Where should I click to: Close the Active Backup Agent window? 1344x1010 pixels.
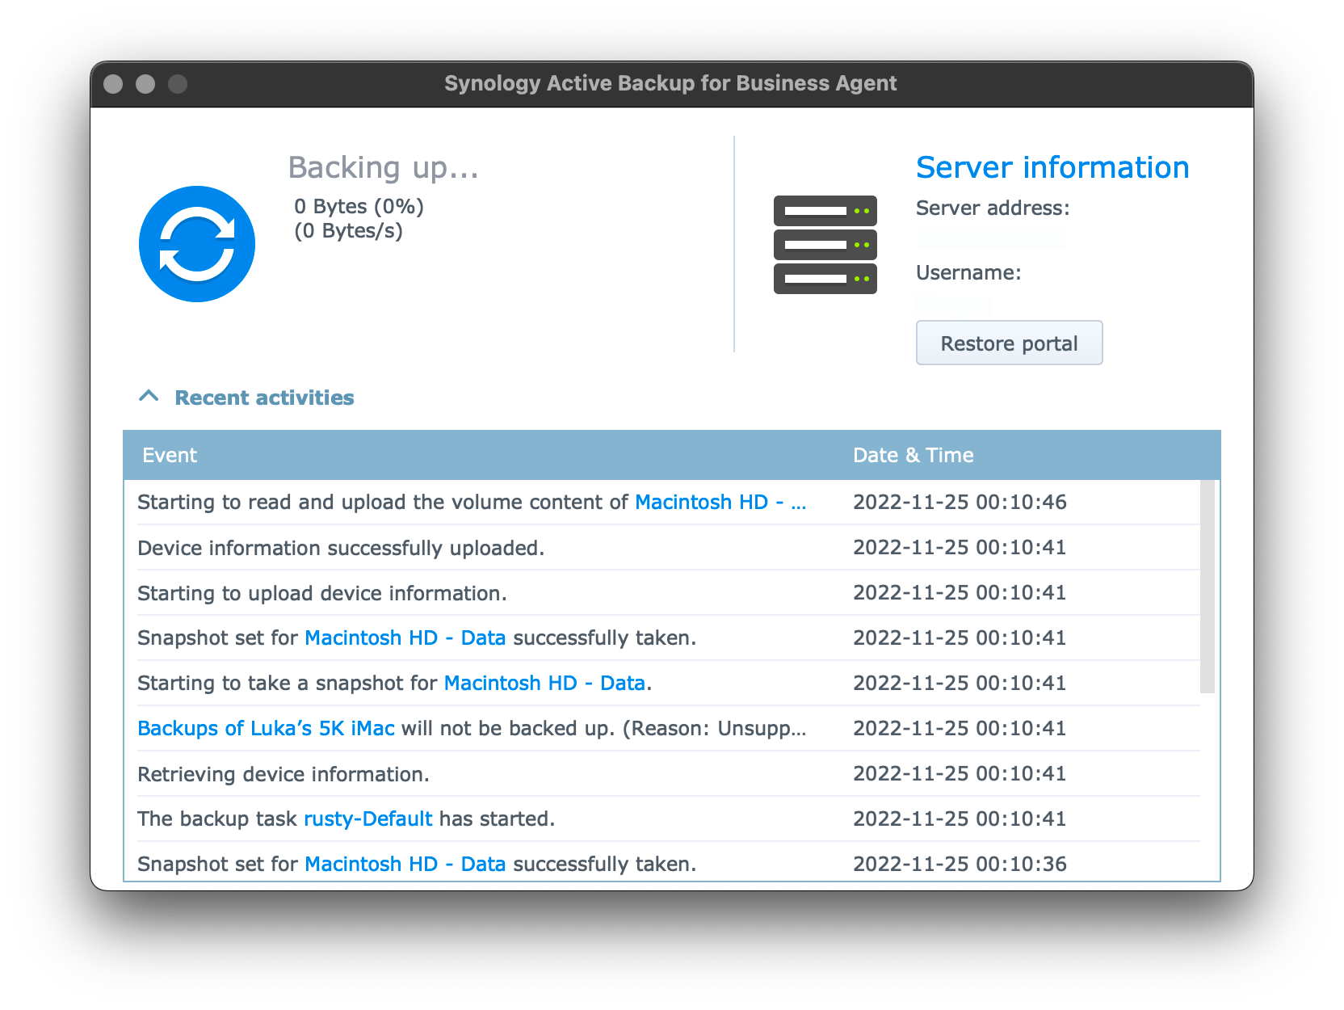click(113, 84)
